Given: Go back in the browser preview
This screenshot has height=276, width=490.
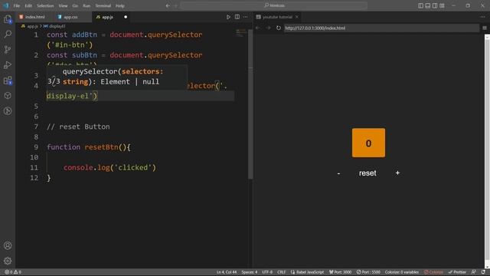Looking at the screenshot, I should point(258,28).
